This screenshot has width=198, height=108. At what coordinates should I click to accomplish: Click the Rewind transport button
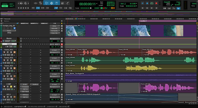tap(147, 8)
